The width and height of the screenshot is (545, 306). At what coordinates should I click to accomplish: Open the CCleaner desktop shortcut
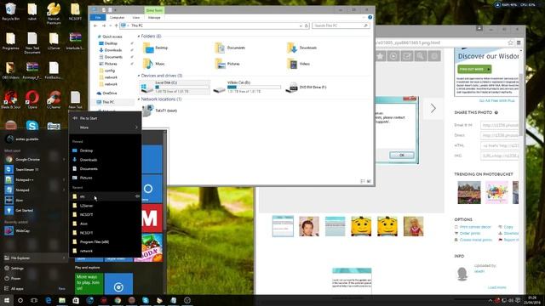54,100
